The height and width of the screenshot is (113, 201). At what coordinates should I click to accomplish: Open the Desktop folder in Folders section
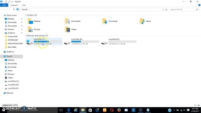click(34, 21)
